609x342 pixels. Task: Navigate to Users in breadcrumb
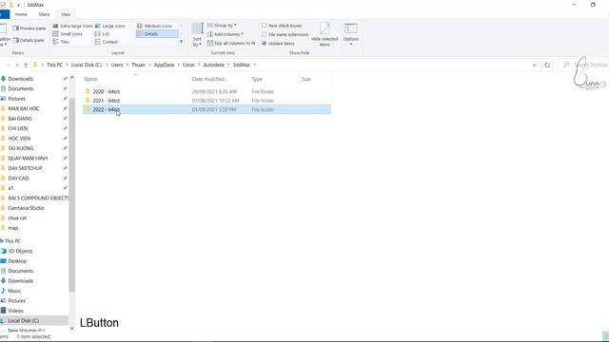click(x=117, y=65)
